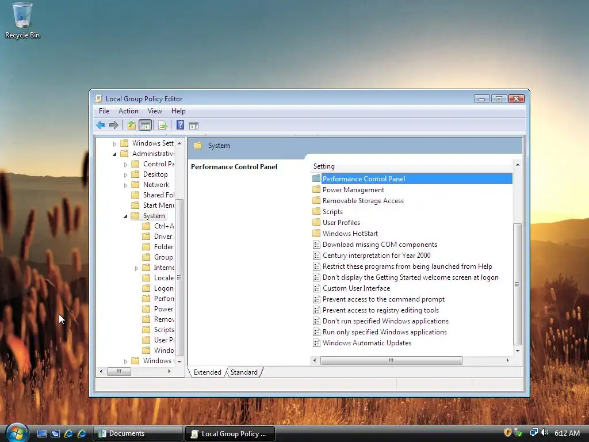This screenshot has height=442, width=589.
Task: Click the blue Help question mark icon
Action: [180, 125]
